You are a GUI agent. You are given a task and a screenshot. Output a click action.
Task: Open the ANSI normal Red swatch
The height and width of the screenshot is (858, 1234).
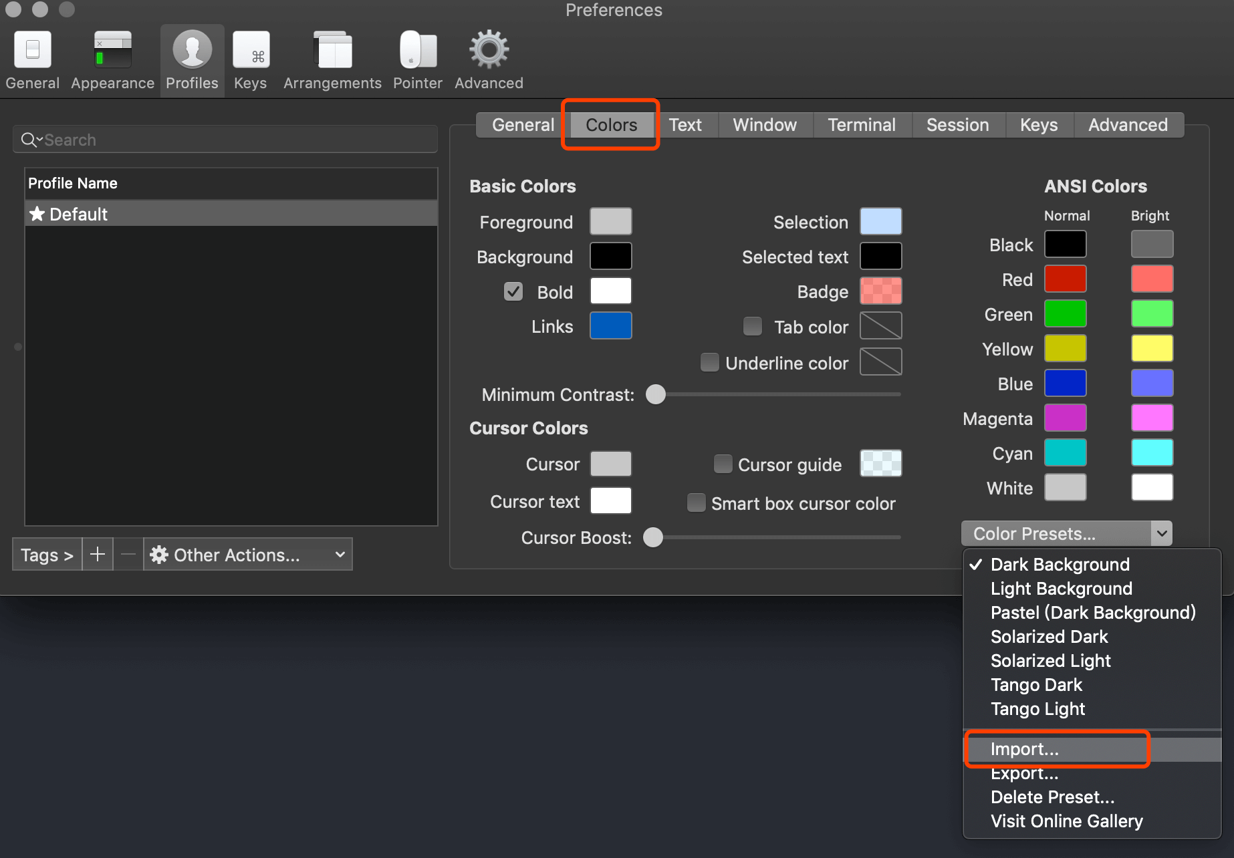[x=1066, y=279]
